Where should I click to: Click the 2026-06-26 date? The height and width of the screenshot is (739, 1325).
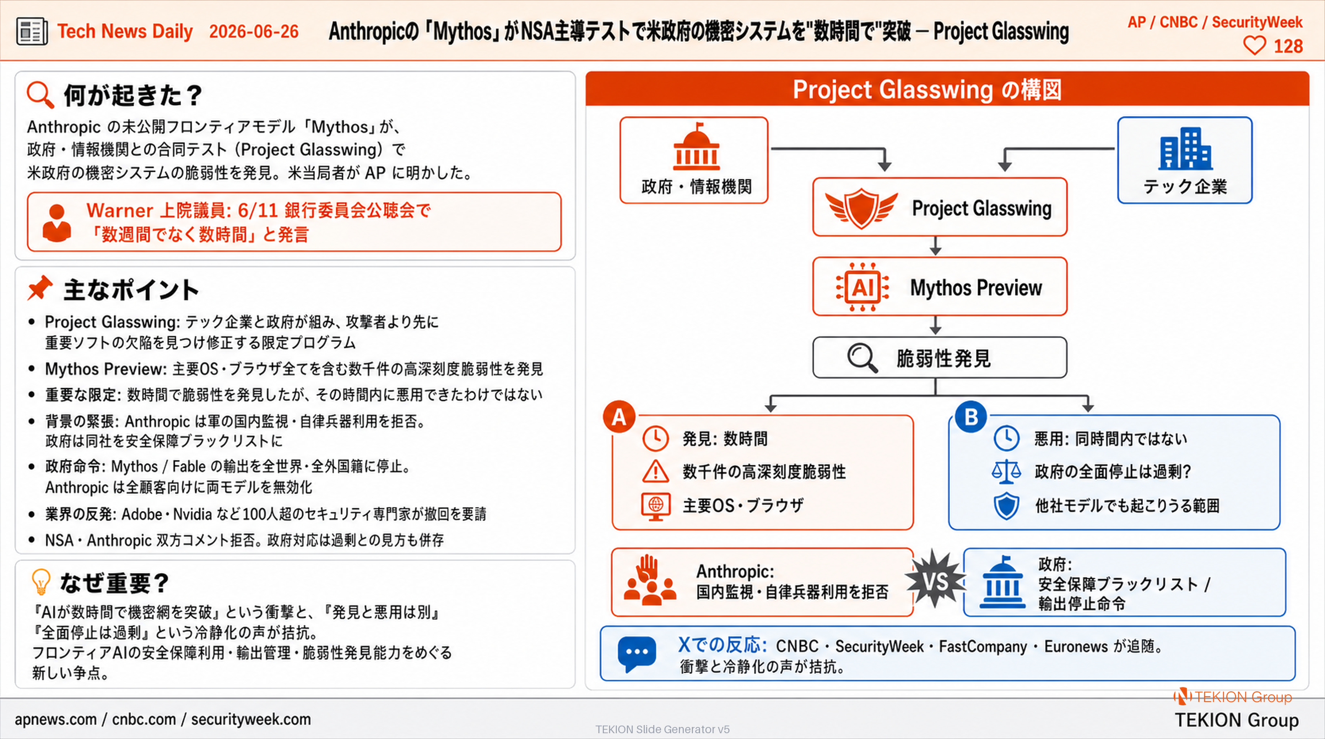pyautogui.click(x=254, y=31)
